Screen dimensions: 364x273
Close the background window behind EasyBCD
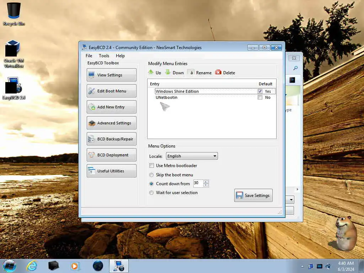(x=294, y=58)
